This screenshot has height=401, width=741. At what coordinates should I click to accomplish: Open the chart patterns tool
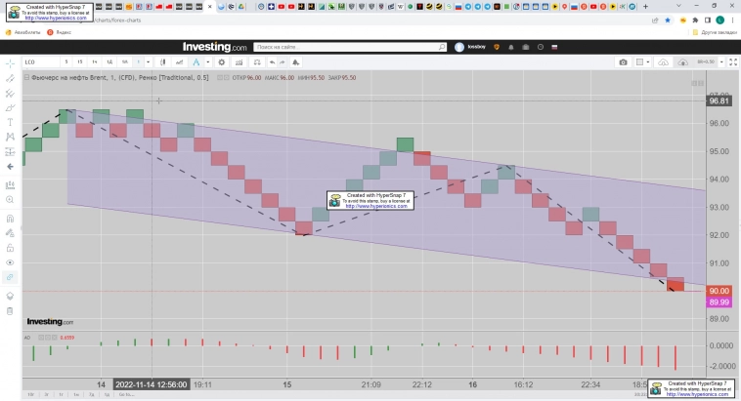(10, 137)
